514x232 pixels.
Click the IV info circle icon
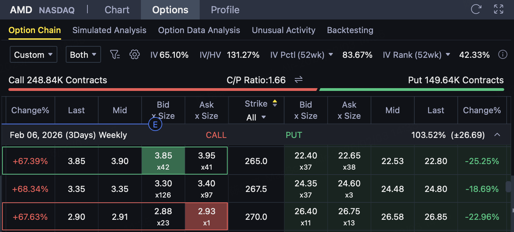click(502, 55)
